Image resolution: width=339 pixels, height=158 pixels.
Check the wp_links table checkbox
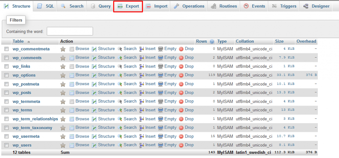tap(7, 67)
